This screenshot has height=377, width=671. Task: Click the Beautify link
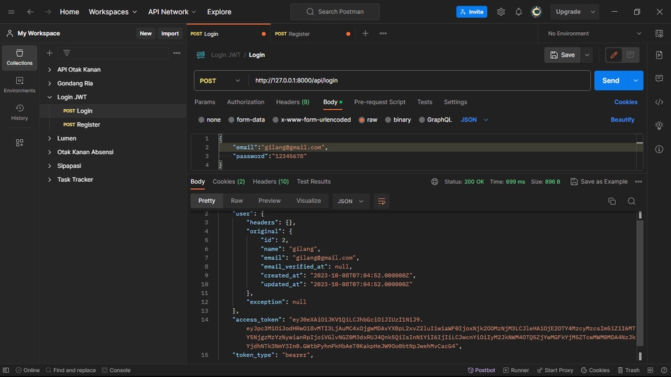coord(622,120)
